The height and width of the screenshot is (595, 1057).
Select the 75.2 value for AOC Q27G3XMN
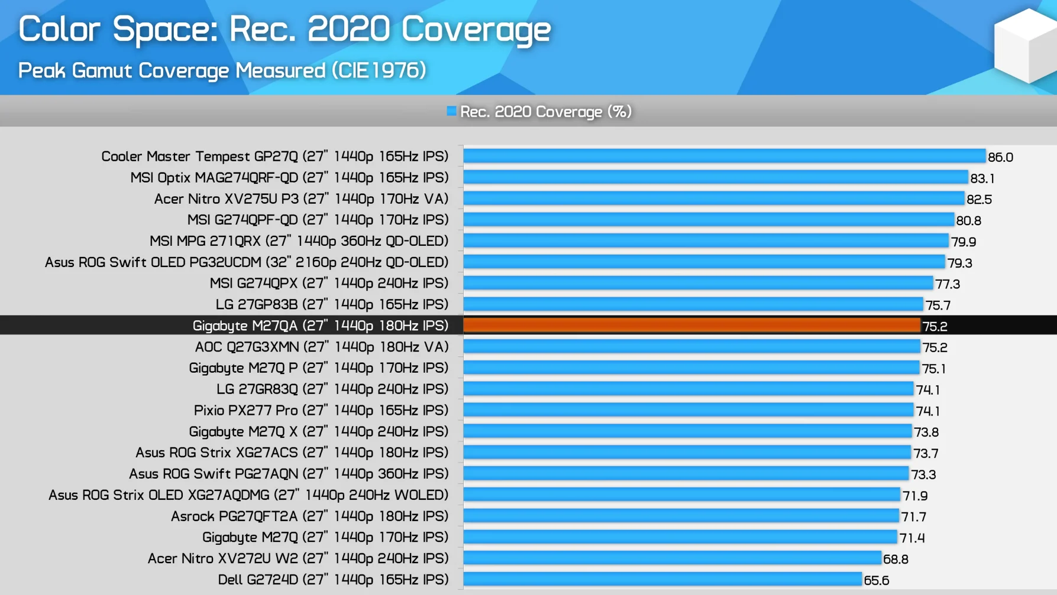click(x=935, y=347)
